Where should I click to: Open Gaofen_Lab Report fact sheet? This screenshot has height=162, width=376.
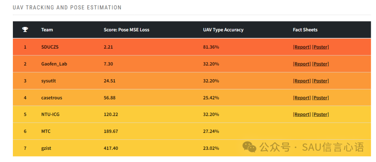pyautogui.click(x=301, y=64)
